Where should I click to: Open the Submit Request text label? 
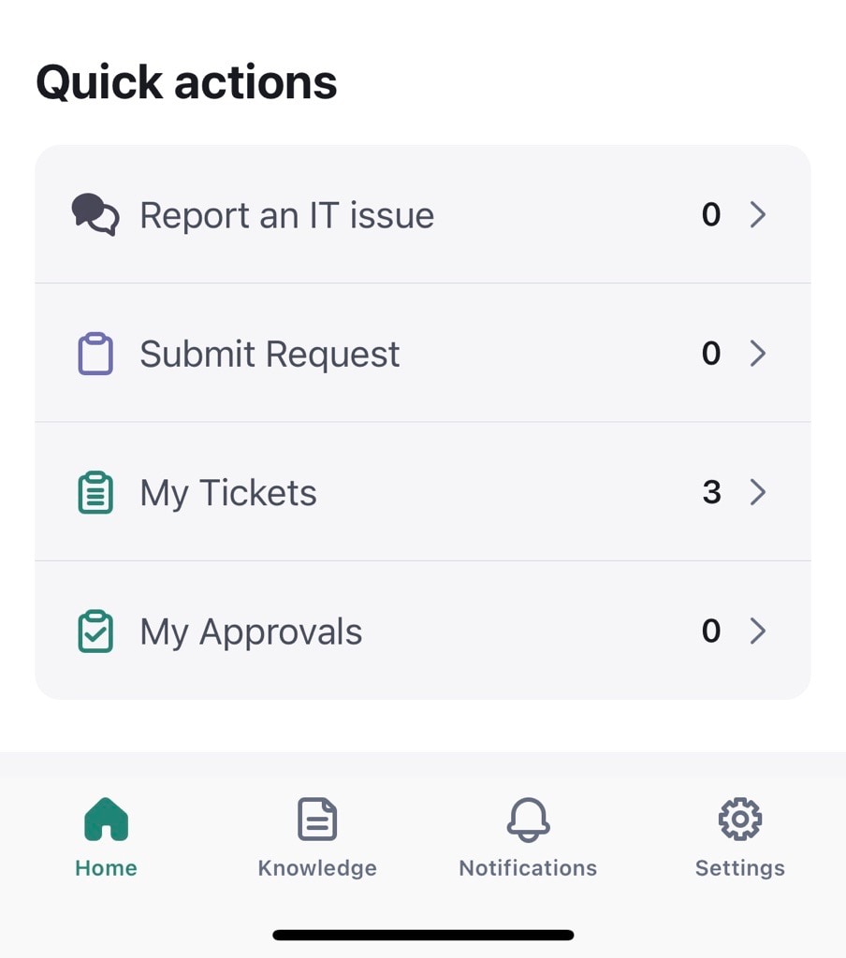pos(270,355)
